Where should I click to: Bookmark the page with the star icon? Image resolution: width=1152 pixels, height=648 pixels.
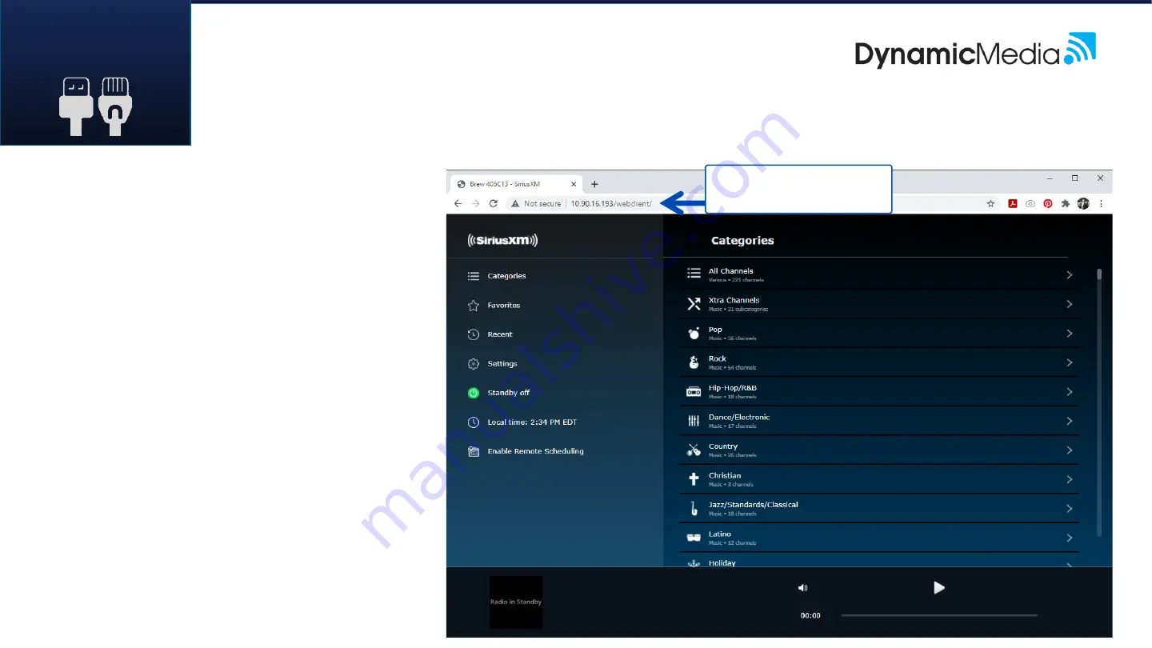pyautogui.click(x=990, y=204)
